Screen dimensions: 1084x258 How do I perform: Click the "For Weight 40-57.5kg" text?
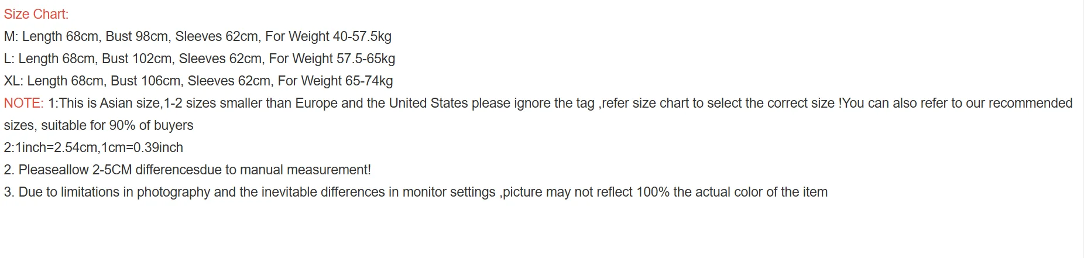coord(328,36)
